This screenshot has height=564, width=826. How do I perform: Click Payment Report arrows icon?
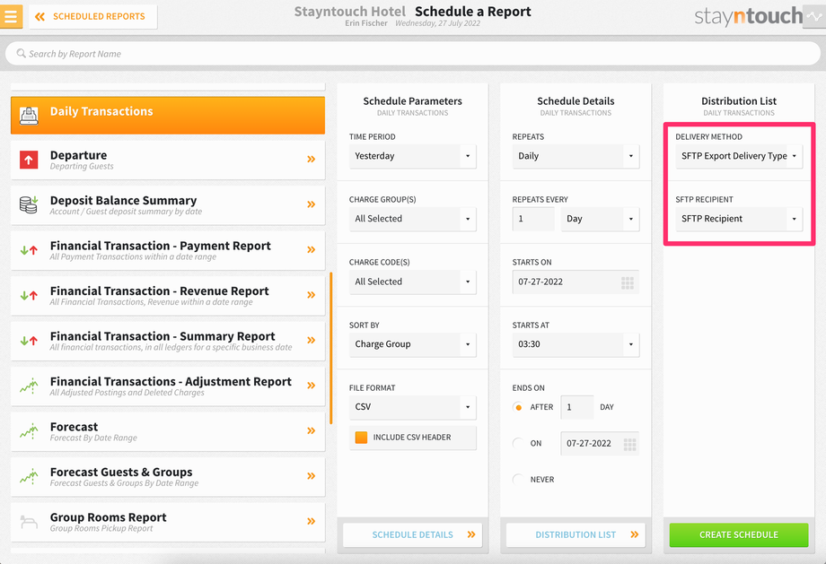29,250
